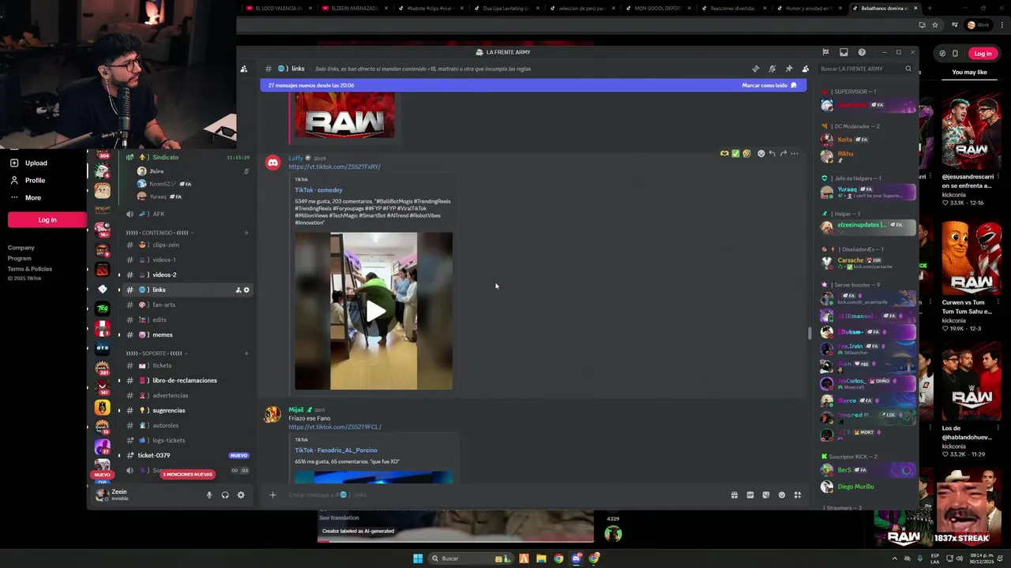Add channel to SOPORTE category plus

[246, 353]
